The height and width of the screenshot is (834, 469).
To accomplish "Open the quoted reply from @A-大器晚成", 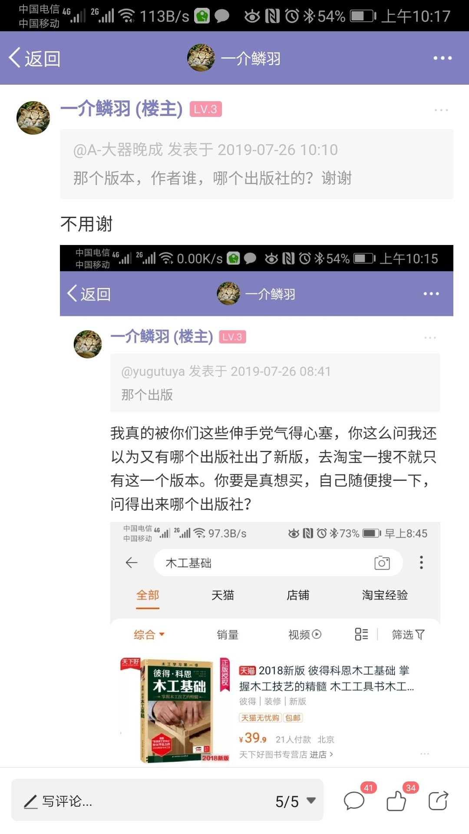I will tap(257, 164).
